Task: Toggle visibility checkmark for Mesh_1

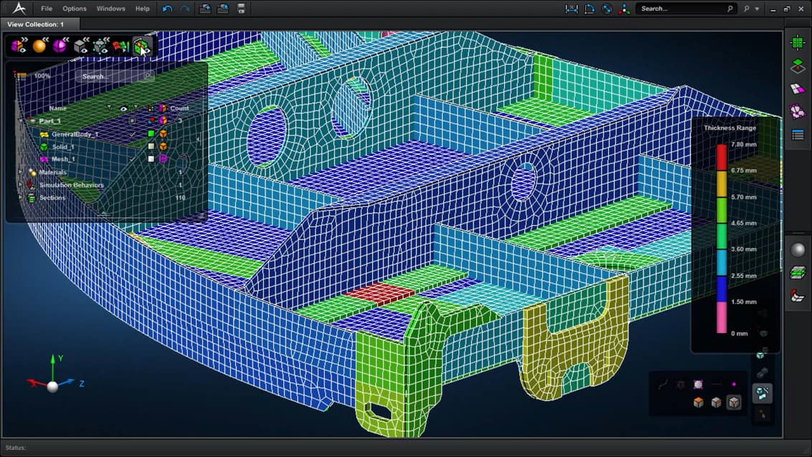Action: tap(133, 159)
